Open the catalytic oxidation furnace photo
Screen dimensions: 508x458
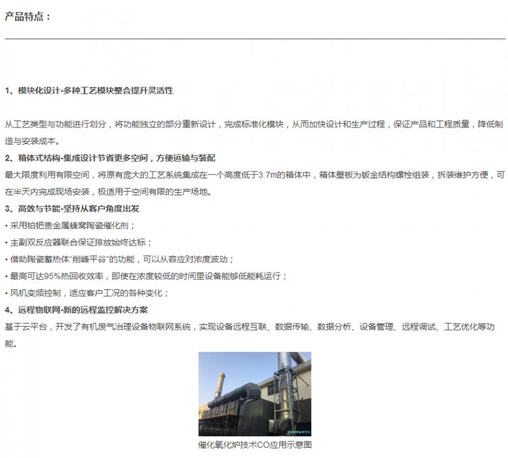pos(255,394)
